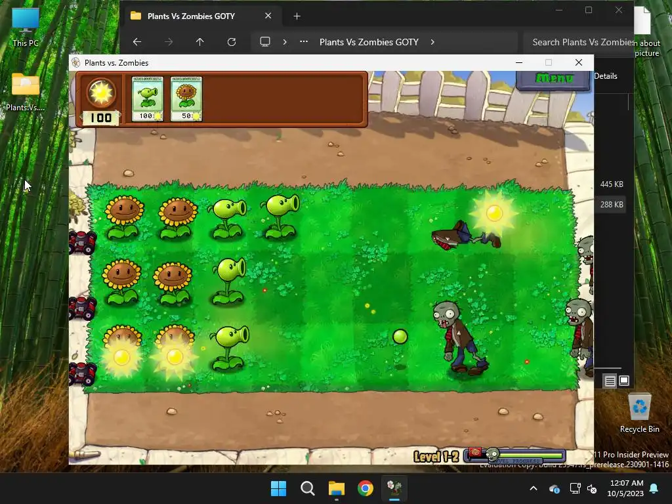The image size is (672, 504).
Task: Select the file sized 445 KB
Action: (x=612, y=184)
